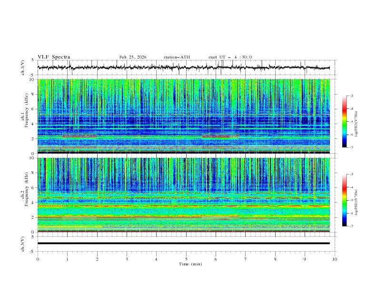The height and width of the screenshot is (291, 377).
Task: Click the "2" kHz tick on ch.2 frequency axis
Action: (34, 217)
